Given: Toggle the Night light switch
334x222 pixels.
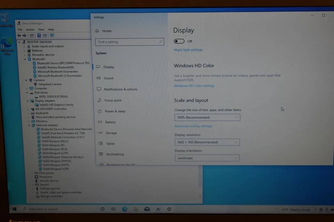Looking at the screenshot, I should [x=179, y=41].
